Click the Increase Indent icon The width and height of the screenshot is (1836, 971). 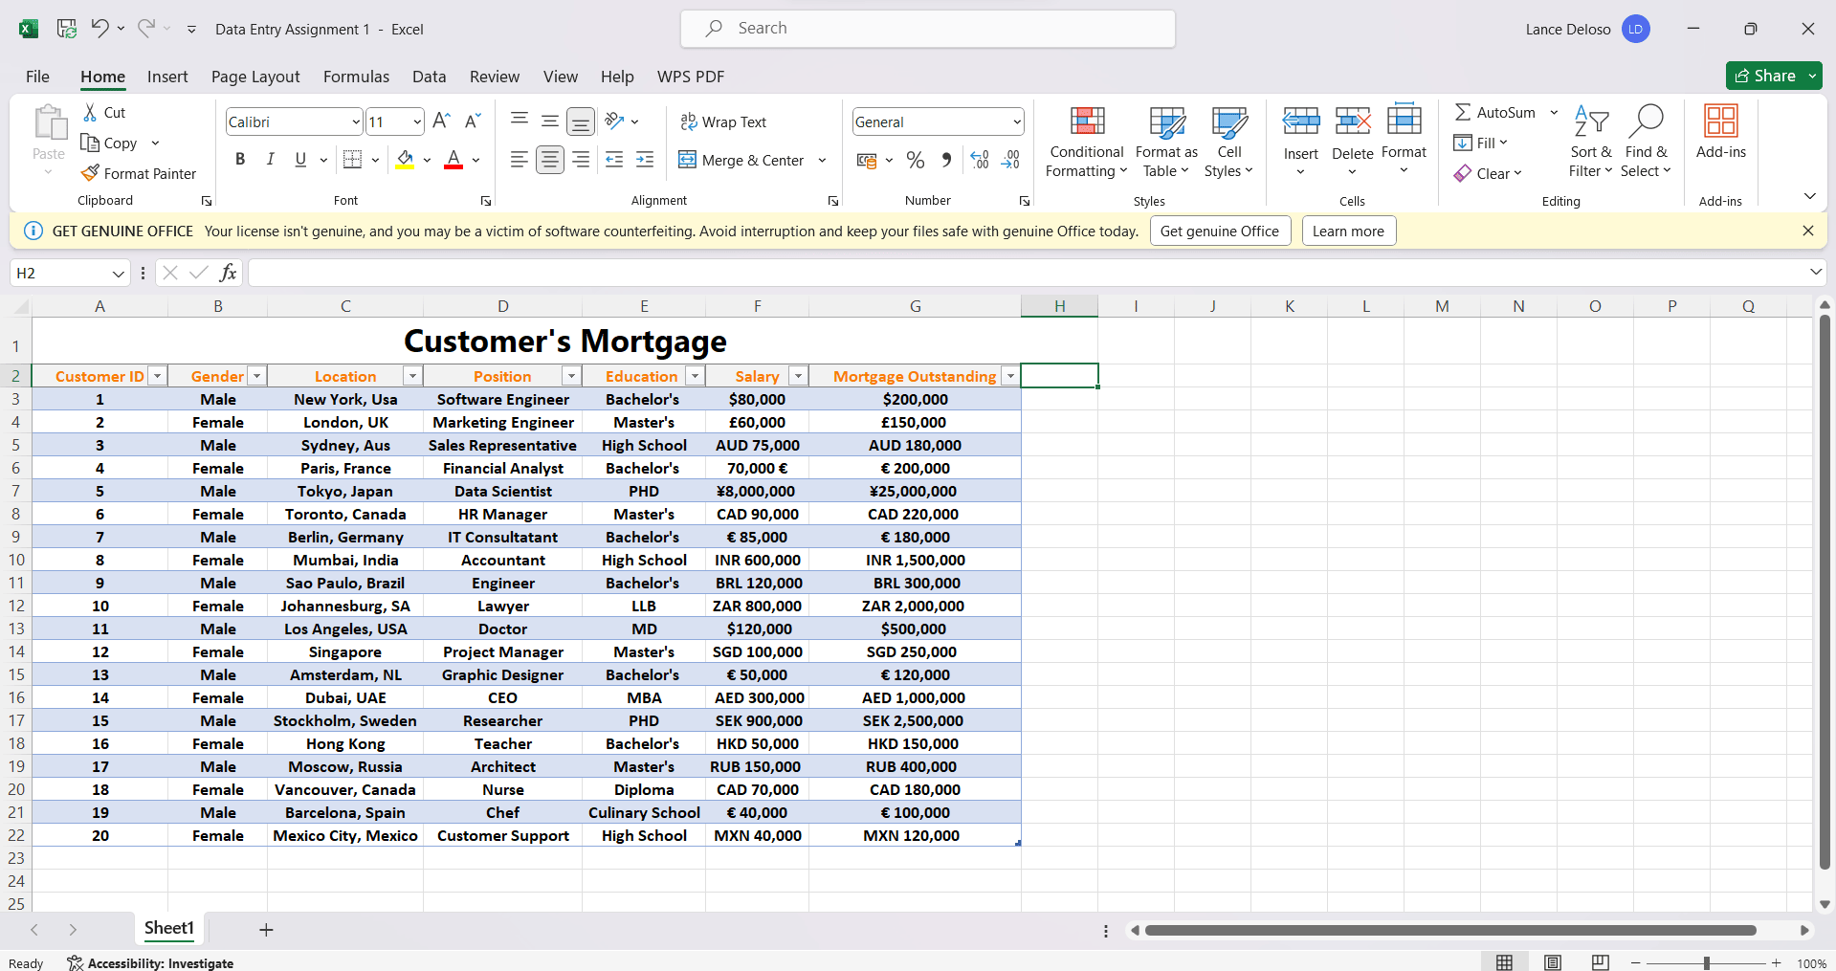(x=645, y=160)
